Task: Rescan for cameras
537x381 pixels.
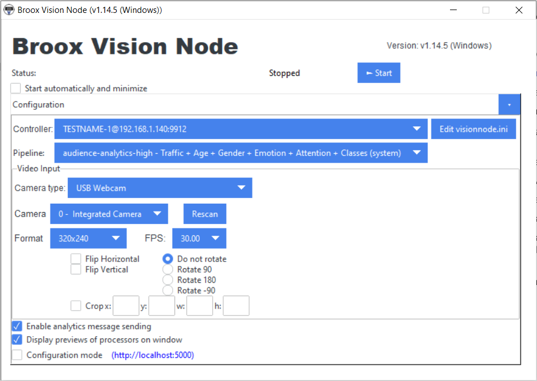Action: [205, 214]
